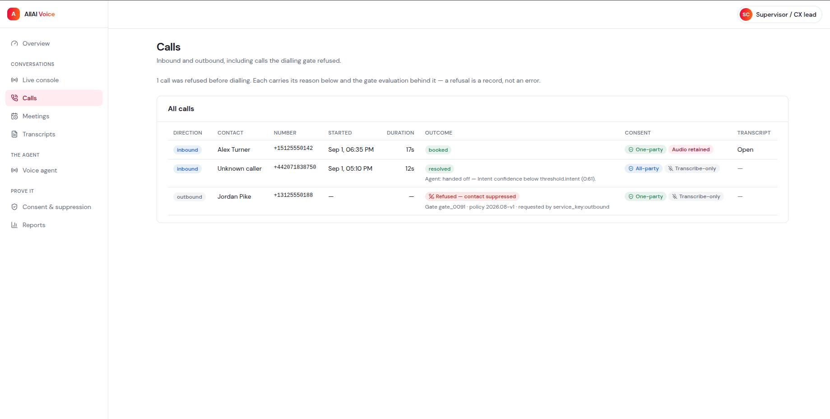Go to Live console
This screenshot has width=830, height=419.
pos(54,80)
